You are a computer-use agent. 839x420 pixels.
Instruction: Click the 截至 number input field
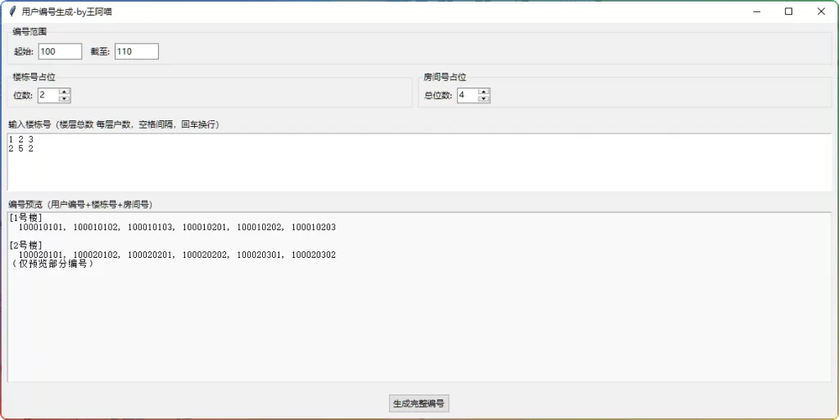pyautogui.click(x=137, y=52)
